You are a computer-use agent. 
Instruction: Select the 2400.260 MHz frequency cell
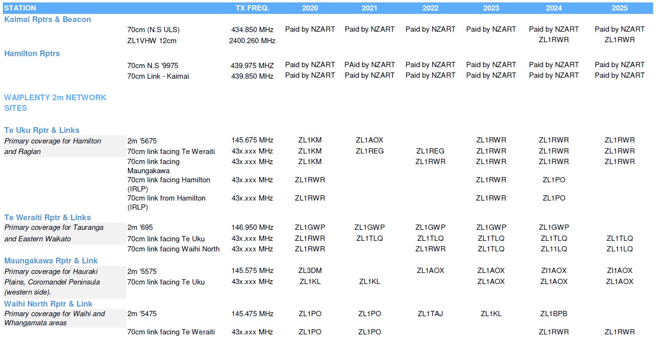(x=253, y=41)
